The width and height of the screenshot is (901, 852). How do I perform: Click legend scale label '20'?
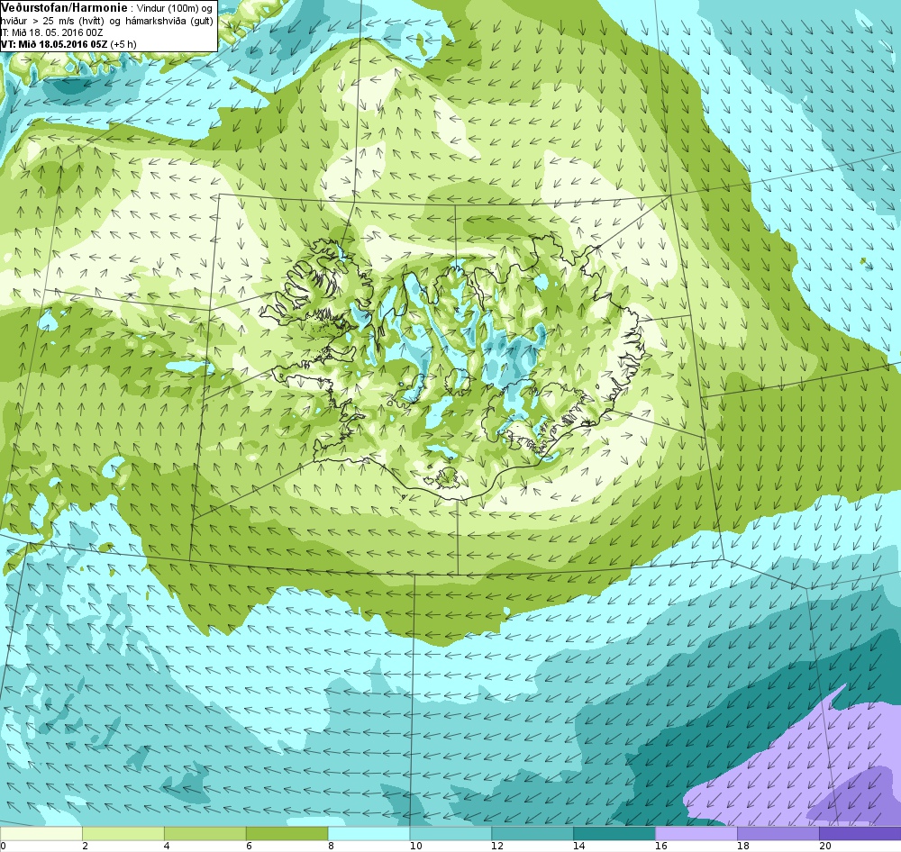(825, 846)
